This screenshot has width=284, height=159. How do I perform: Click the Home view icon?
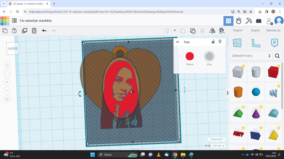pyautogui.click(x=7, y=65)
